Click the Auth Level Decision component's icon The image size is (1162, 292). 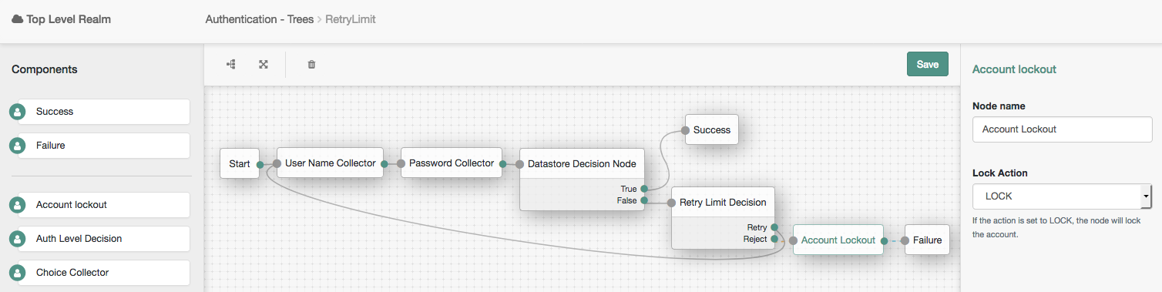pos(17,239)
